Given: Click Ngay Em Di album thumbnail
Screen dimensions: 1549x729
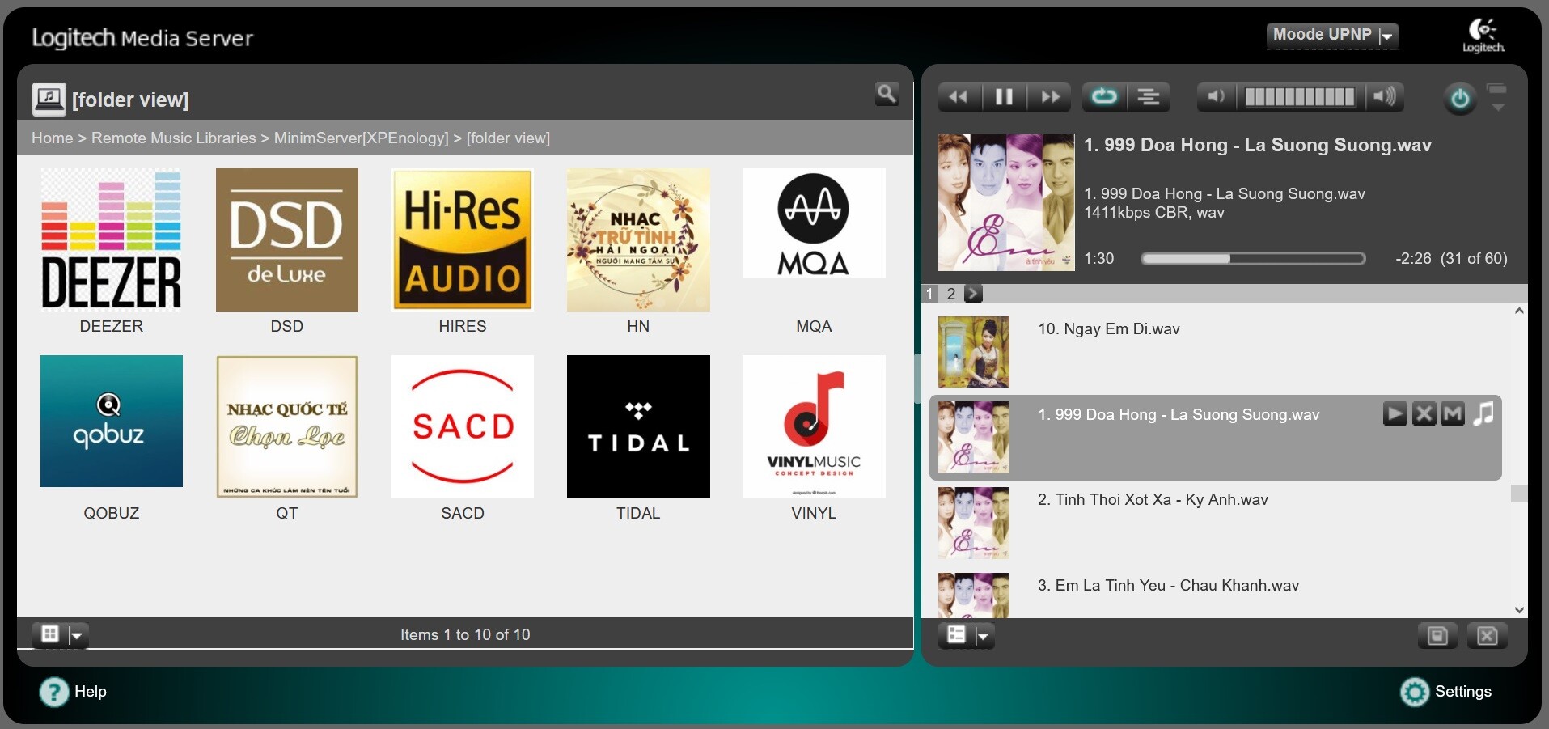Looking at the screenshot, I should [974, 352].
